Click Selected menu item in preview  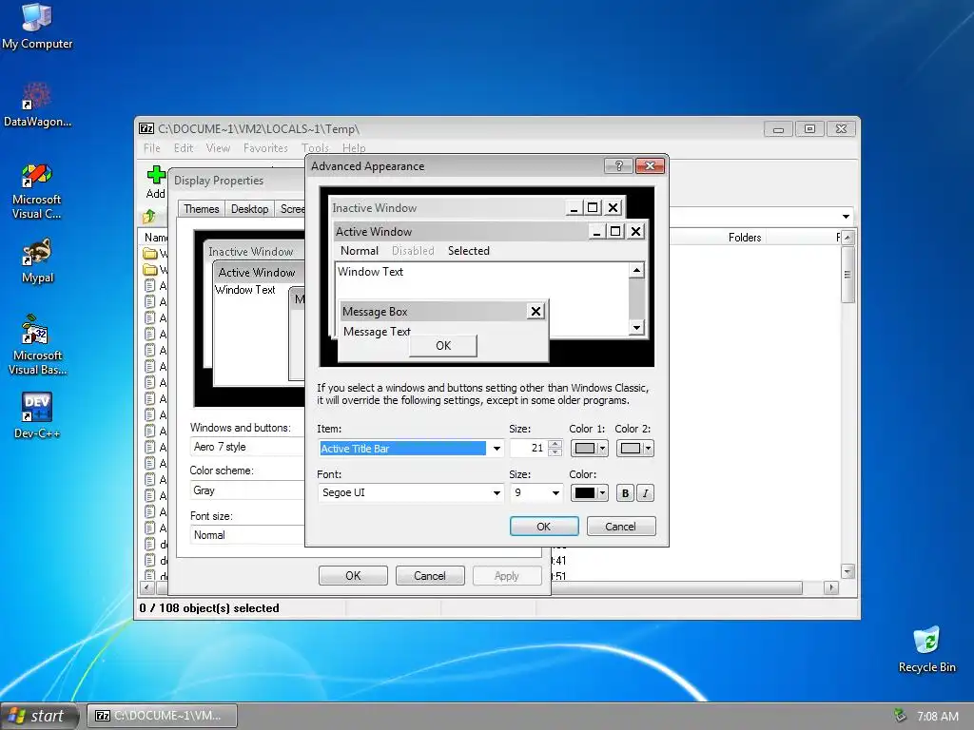[x=468, y=251]
